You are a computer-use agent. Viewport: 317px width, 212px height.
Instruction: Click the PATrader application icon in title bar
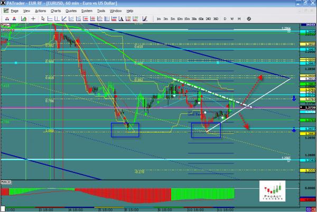[3, 3]
